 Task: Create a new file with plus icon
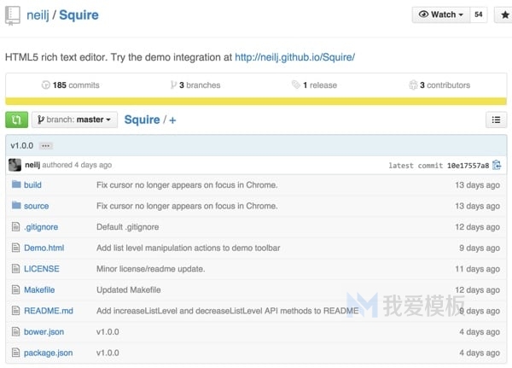click(172, 120)
